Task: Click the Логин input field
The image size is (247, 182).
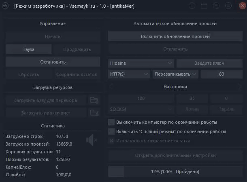Action: click(x=192, y=109)
